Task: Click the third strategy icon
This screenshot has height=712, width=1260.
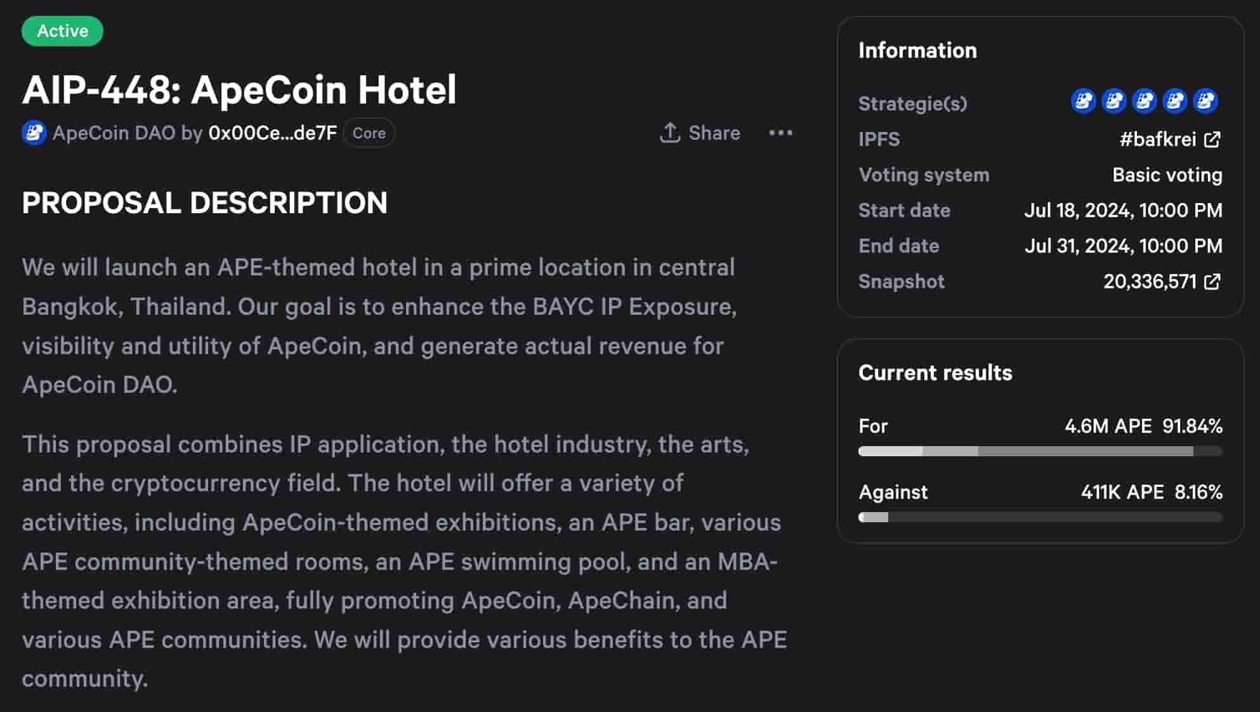Action: click(x=1144, y=101)
